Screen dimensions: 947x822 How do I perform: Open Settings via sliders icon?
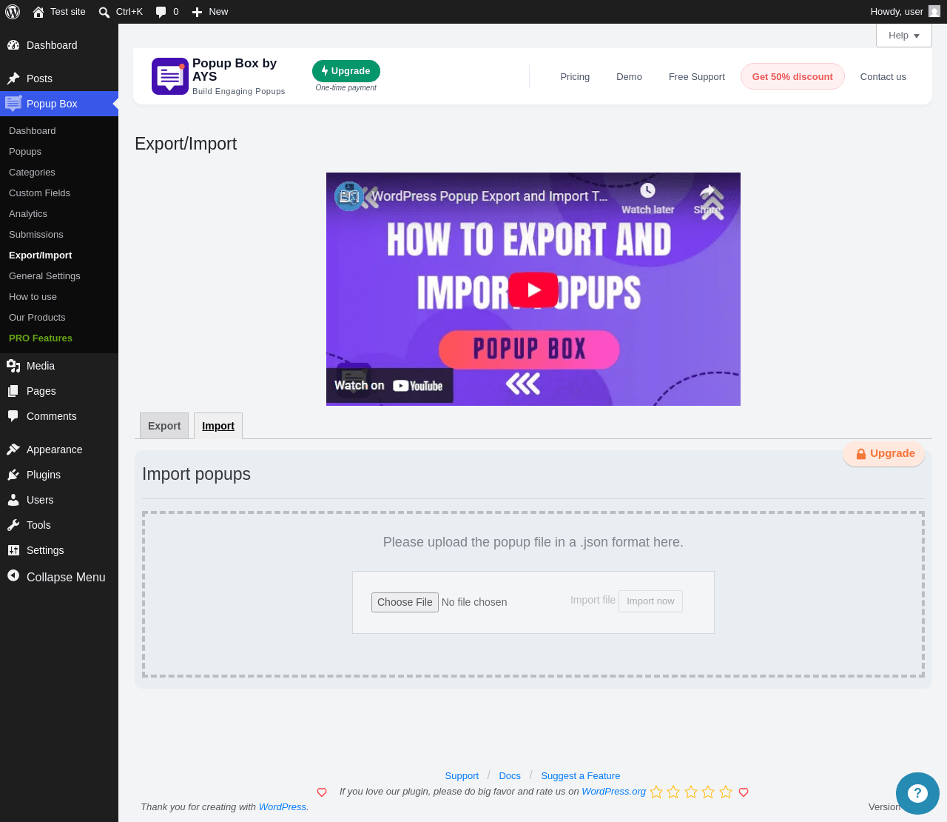pos(13,550)
